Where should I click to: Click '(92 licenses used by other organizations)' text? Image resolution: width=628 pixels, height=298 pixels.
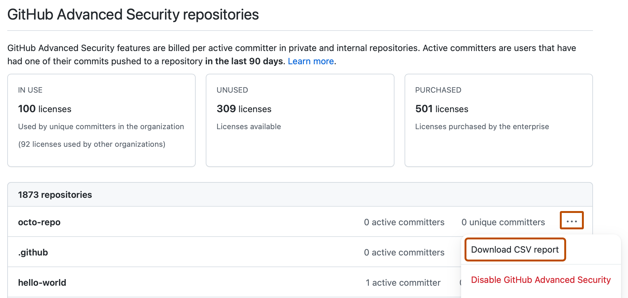pyautogui.click(x=92, y=144)
